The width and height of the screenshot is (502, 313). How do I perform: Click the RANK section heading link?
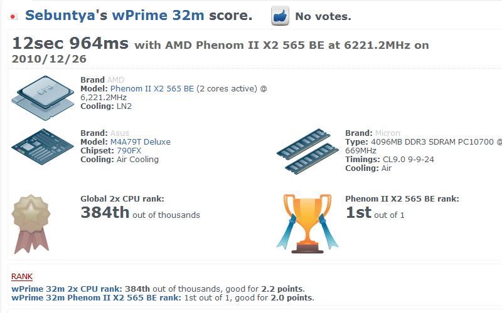point(22,276)
